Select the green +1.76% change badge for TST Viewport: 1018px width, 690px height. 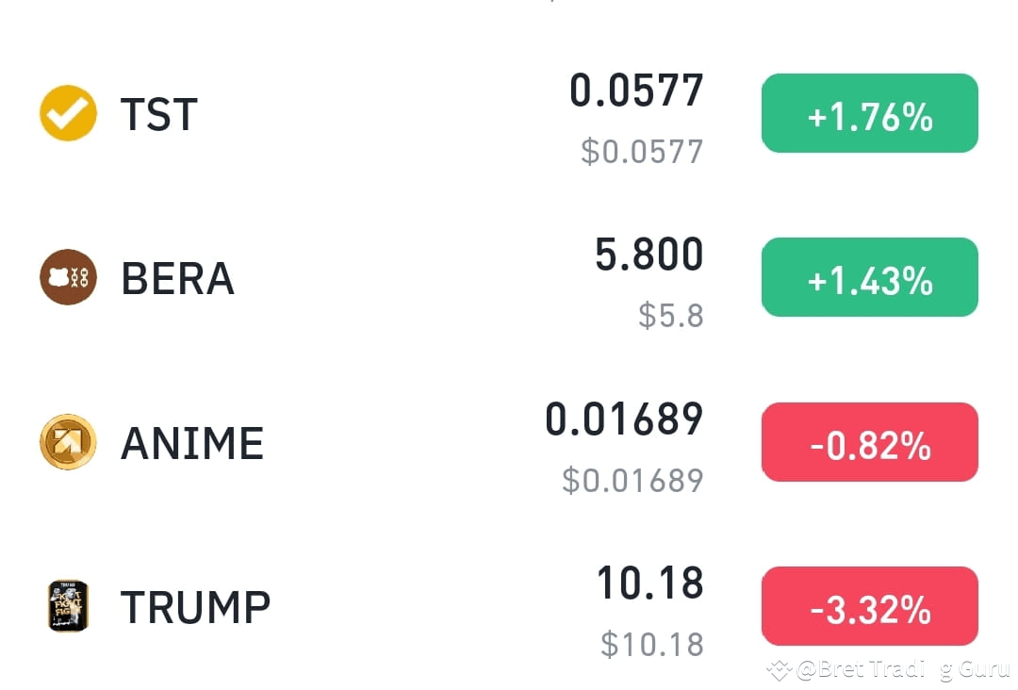868,113
